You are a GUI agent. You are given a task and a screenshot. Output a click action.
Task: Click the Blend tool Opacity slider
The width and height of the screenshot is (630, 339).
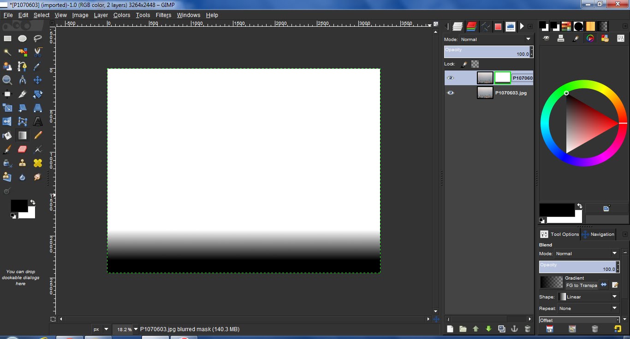[x=578, y=267]
